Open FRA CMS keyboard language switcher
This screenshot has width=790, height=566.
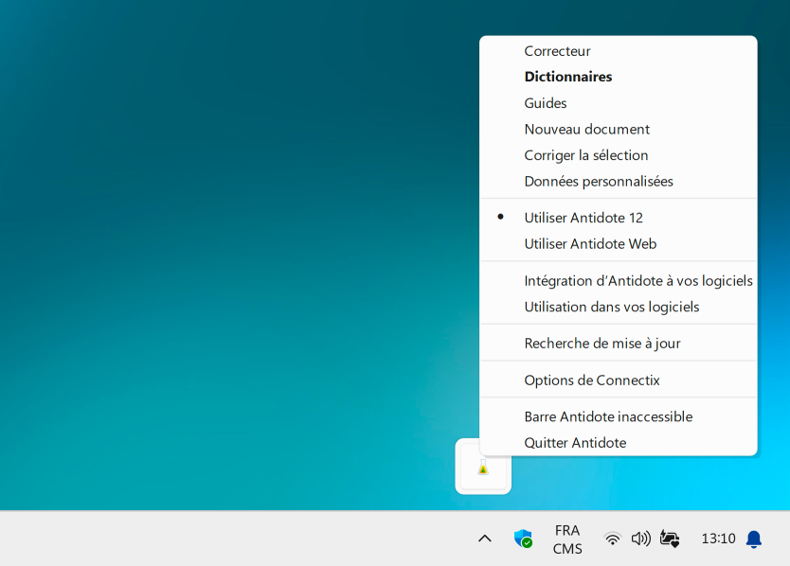(567, 539)
